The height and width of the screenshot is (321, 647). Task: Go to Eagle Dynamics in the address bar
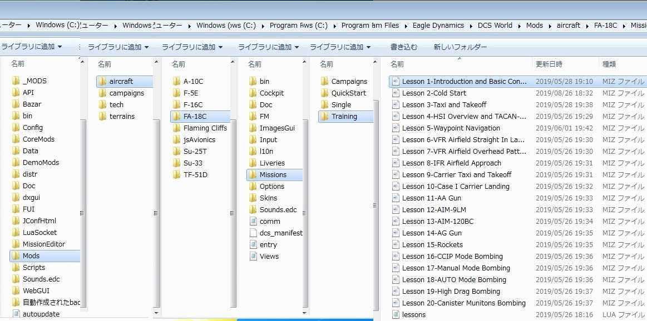(438, 26)
